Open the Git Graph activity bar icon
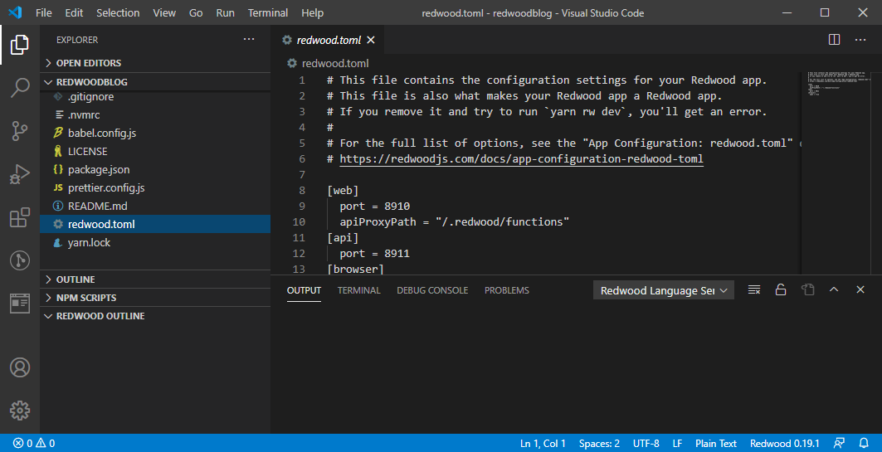 pyautogui.click(x=20, y=260)
